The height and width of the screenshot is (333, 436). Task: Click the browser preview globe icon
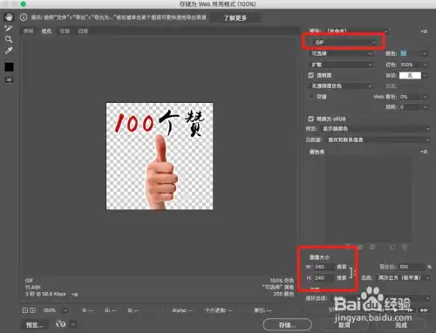pos(60,324)
